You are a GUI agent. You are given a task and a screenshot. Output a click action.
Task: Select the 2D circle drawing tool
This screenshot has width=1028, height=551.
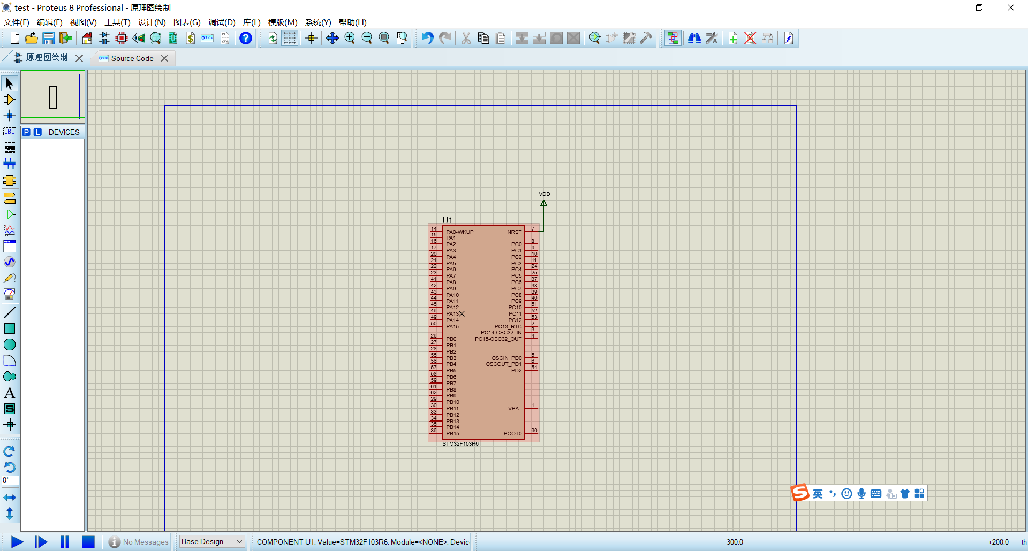10,345
